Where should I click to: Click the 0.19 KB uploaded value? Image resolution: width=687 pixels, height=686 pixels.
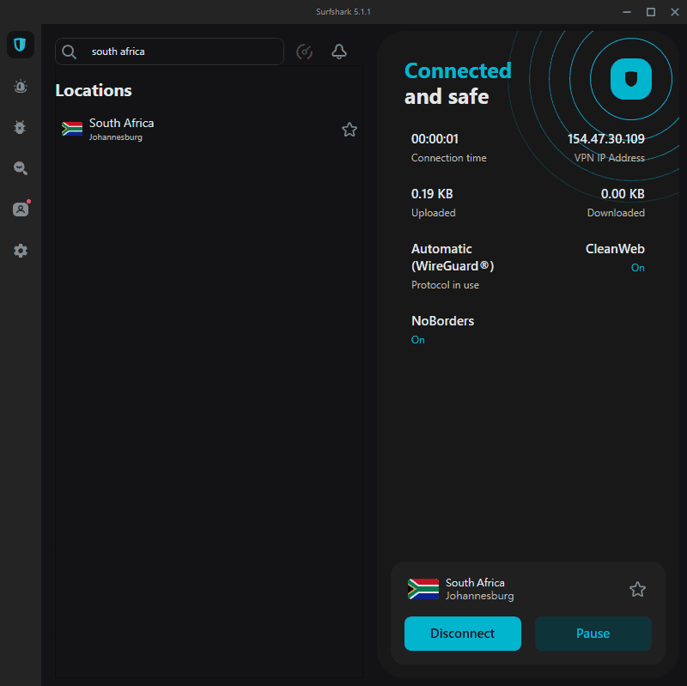[x=432, y=194]
